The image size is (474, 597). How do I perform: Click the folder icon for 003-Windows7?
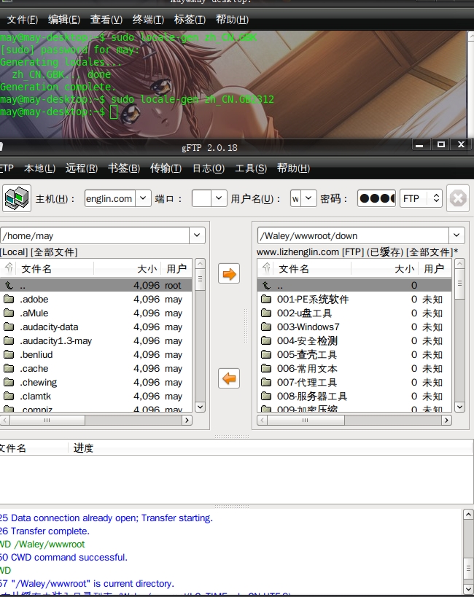(266, 327)
